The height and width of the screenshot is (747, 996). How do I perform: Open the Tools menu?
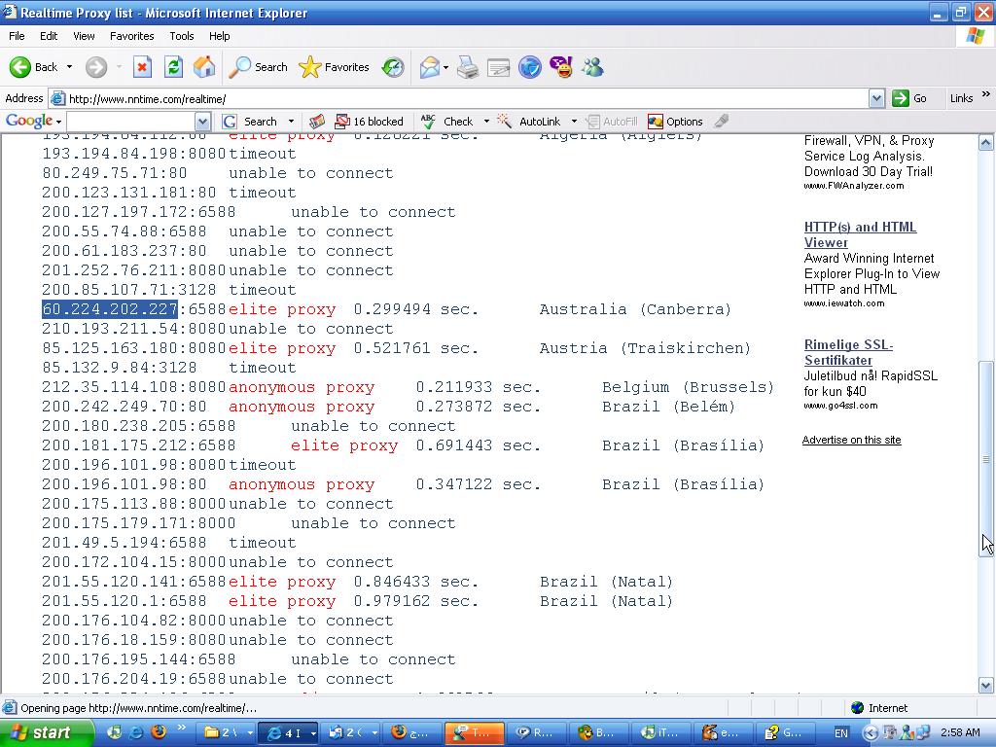tap(182, 36)
